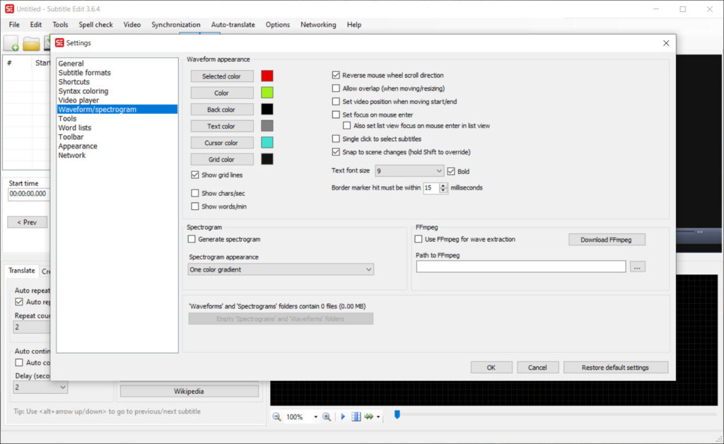Screen dimensions: 724x444
Task: Click Restore default settings button
Action: point(615,368)
